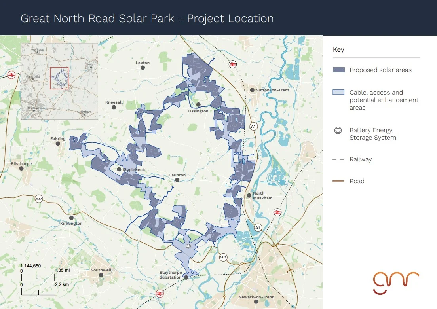Viewport: 437px width, 309px height.
Task: Click the Proposed solar areas color swatch
Action: [x=338, y=70]
